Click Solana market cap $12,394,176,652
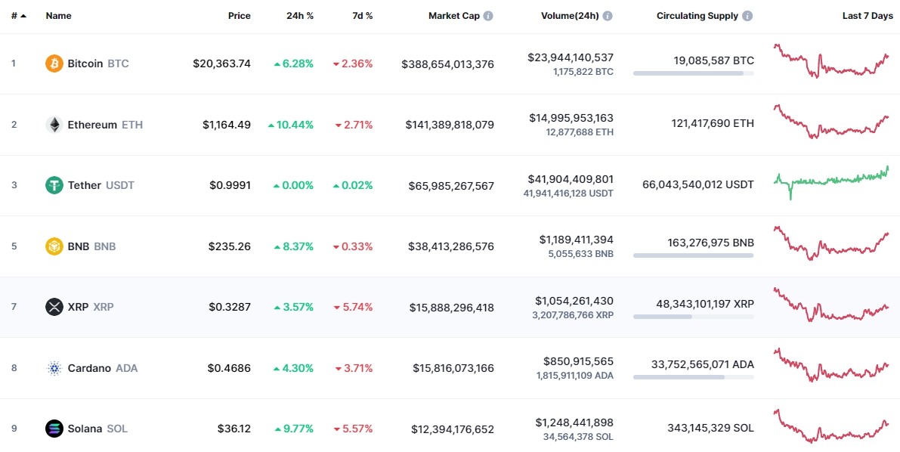This screenshot has width=900, height=452. pos(453,429)
